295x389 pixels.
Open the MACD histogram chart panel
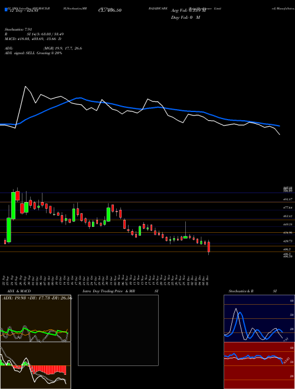[x=35, y=365]
